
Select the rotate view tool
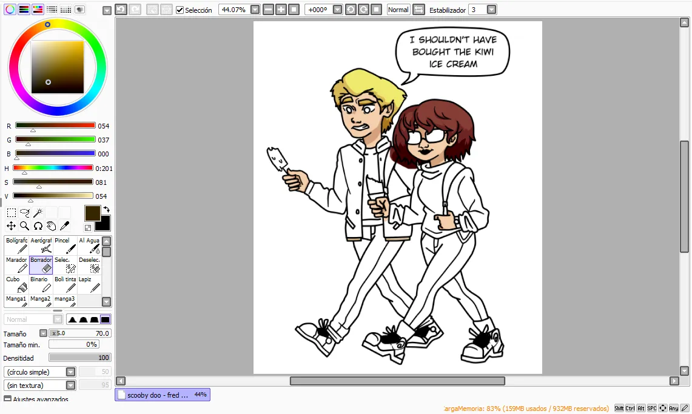click(38, 226)
